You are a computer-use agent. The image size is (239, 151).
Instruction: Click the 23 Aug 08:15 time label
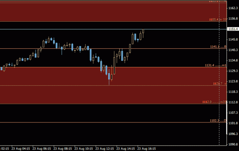[x=63, y=149]
